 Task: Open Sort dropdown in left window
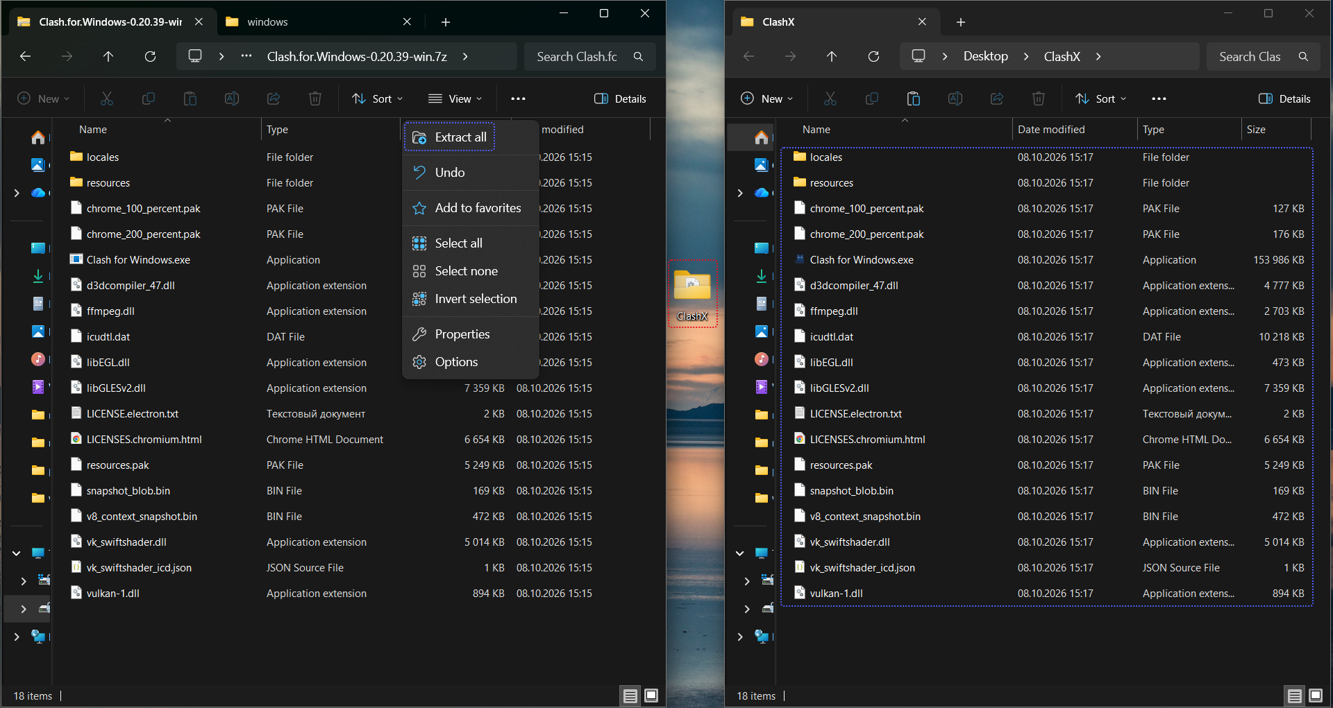tap(377, 98)
